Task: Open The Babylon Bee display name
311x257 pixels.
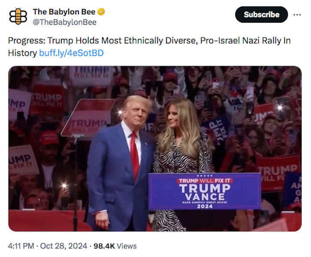Action: pyautogui.click(x=64, y=12)
